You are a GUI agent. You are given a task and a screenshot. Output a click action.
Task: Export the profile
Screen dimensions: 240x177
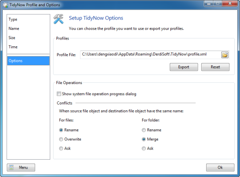tap(184, 67)
